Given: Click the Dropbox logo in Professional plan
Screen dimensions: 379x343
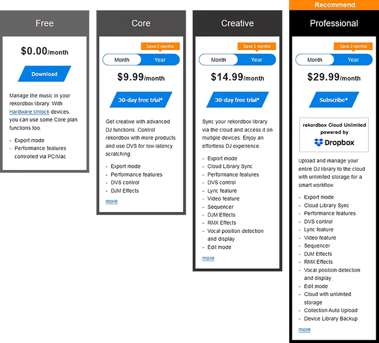Looking at the screenshot, I should tap(334, 143).
